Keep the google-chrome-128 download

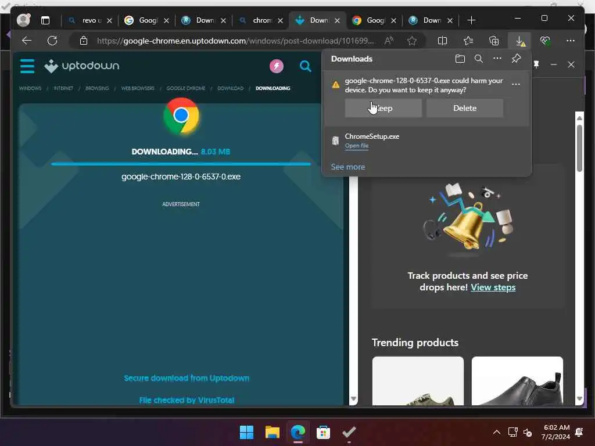(383, 108)
